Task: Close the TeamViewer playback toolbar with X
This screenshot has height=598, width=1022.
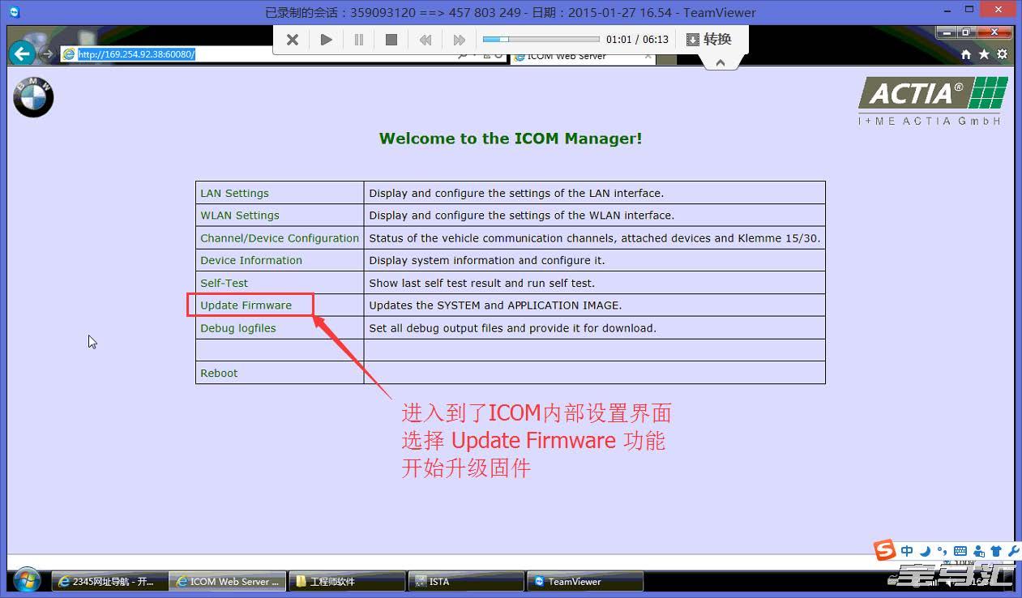Action: coord(293,40)
